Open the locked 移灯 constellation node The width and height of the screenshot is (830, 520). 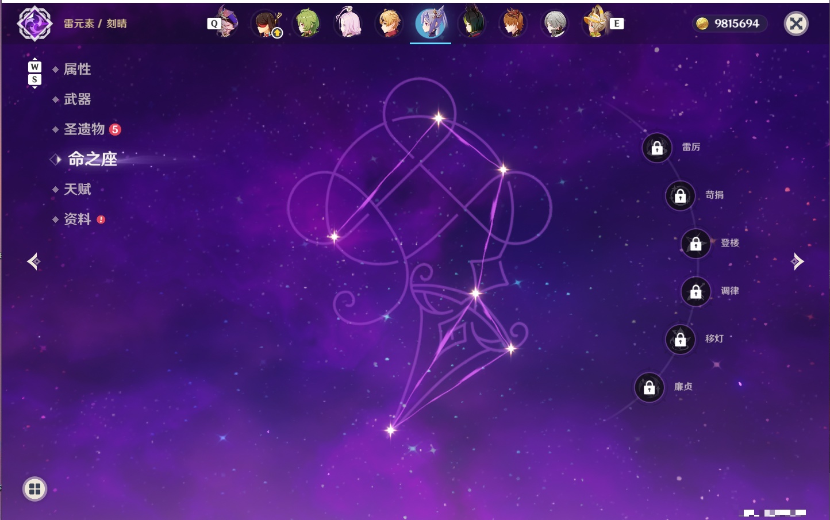[x=681, y=340]
